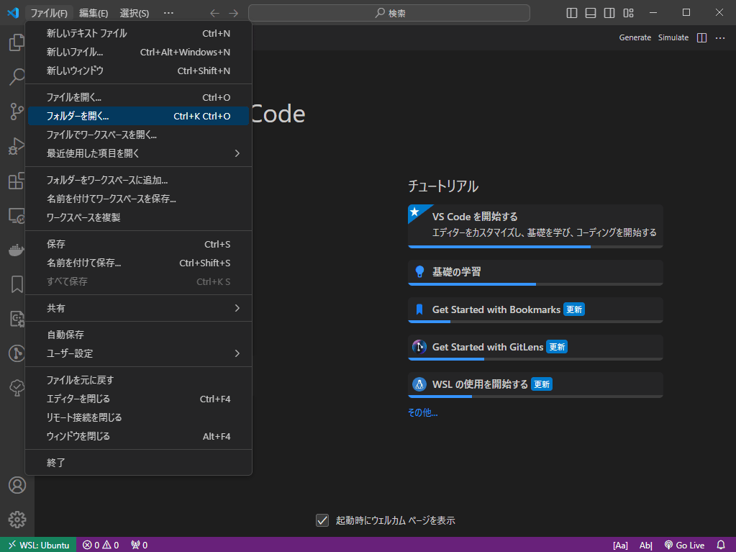Open the Run and Debug view
Image resolution: width=736 pixels, height=552 pixels.
point(17,146)
